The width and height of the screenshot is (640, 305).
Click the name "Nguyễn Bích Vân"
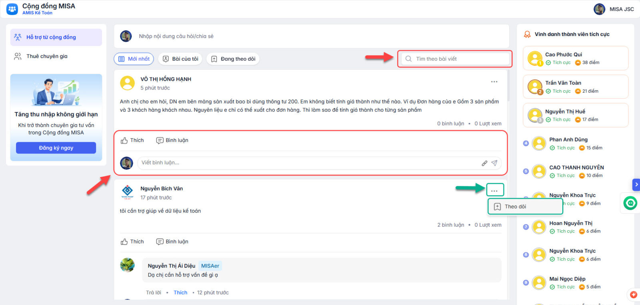click(162, 189)
